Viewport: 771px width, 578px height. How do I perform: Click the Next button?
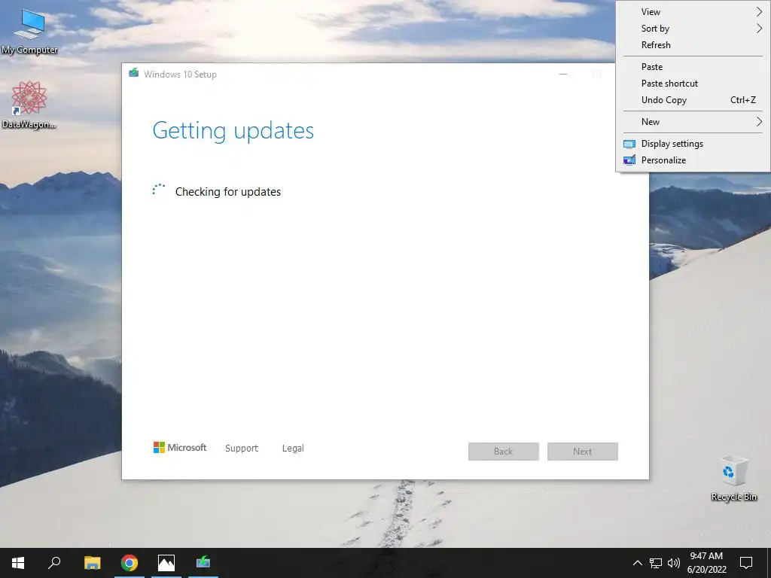click(583, 452)
